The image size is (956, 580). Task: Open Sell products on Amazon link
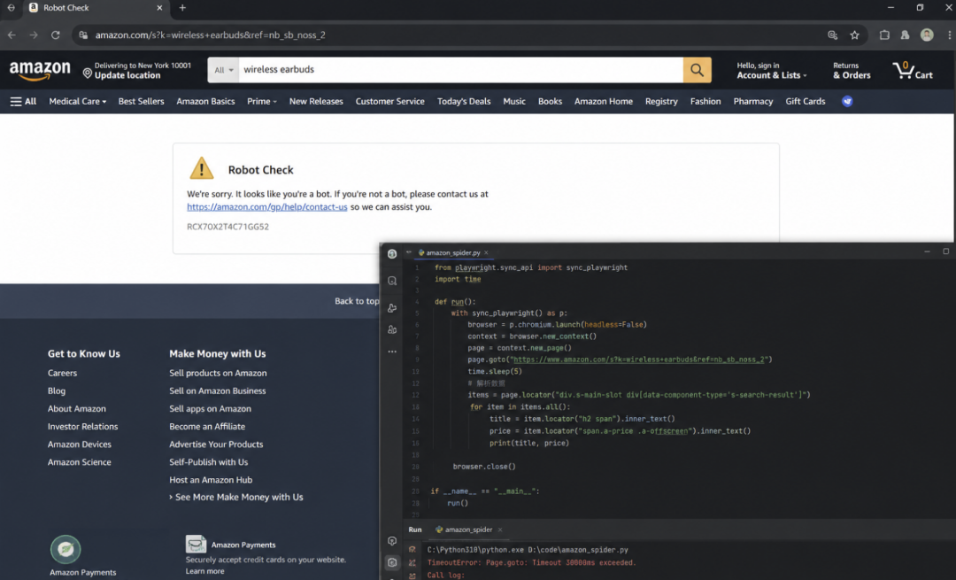218,373
